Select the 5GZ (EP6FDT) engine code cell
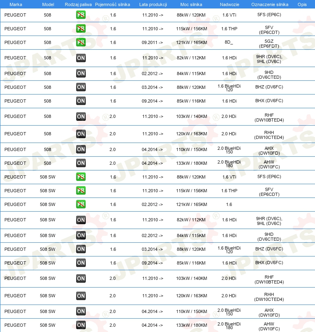 click(269, 44)
